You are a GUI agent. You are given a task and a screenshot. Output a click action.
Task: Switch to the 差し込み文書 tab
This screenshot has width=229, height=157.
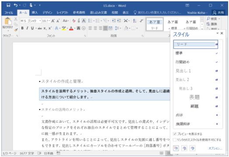tap(98, 13)
